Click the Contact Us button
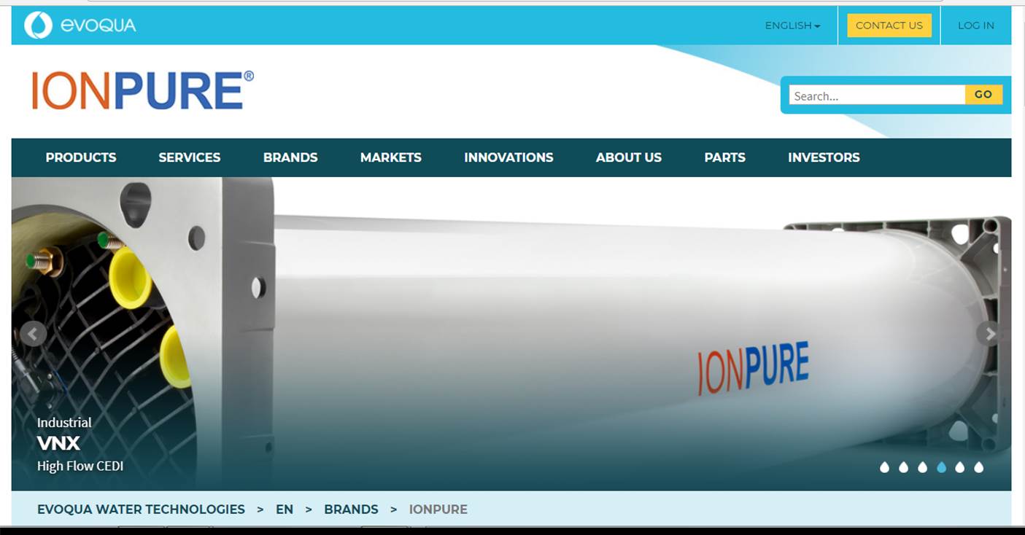The image size is (1025, 535). 889,26
